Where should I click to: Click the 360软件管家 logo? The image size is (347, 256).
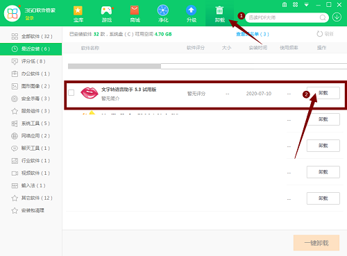(x=12, y=13)
